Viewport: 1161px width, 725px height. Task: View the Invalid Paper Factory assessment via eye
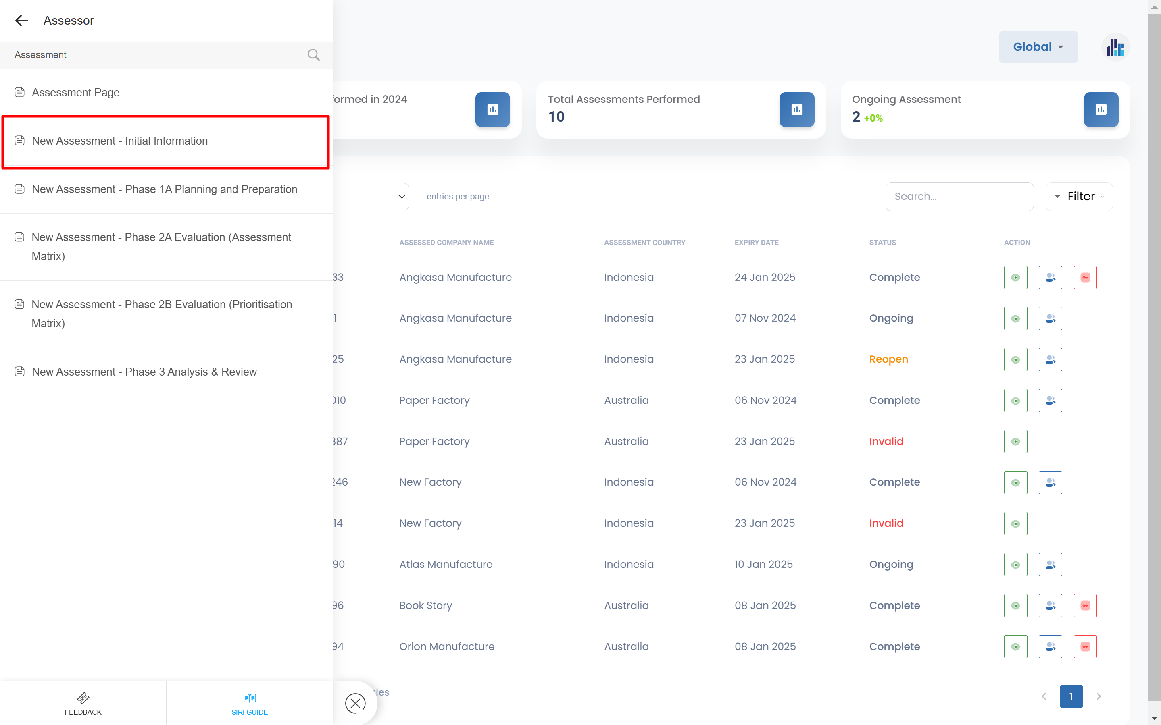pyautogui.click(x=1015, y=442)
